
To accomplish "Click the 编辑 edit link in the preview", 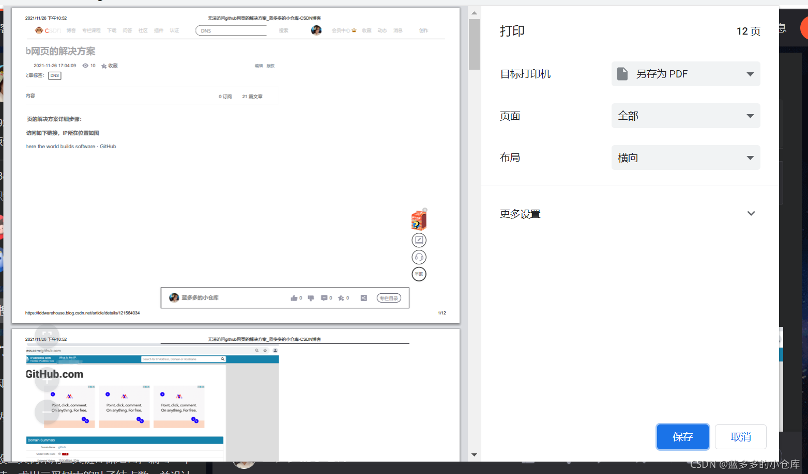I will tap(259, 66).
